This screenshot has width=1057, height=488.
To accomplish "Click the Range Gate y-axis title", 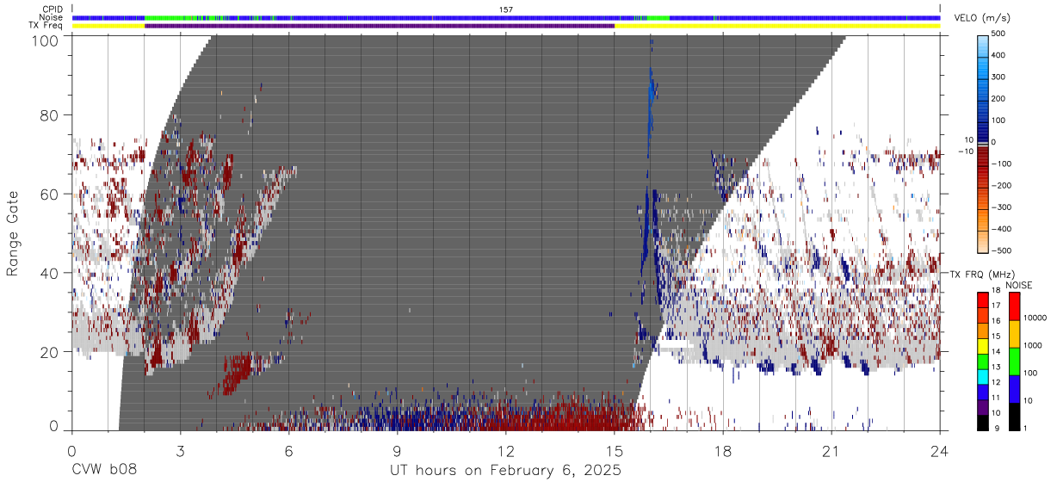I will click(13, 233).
